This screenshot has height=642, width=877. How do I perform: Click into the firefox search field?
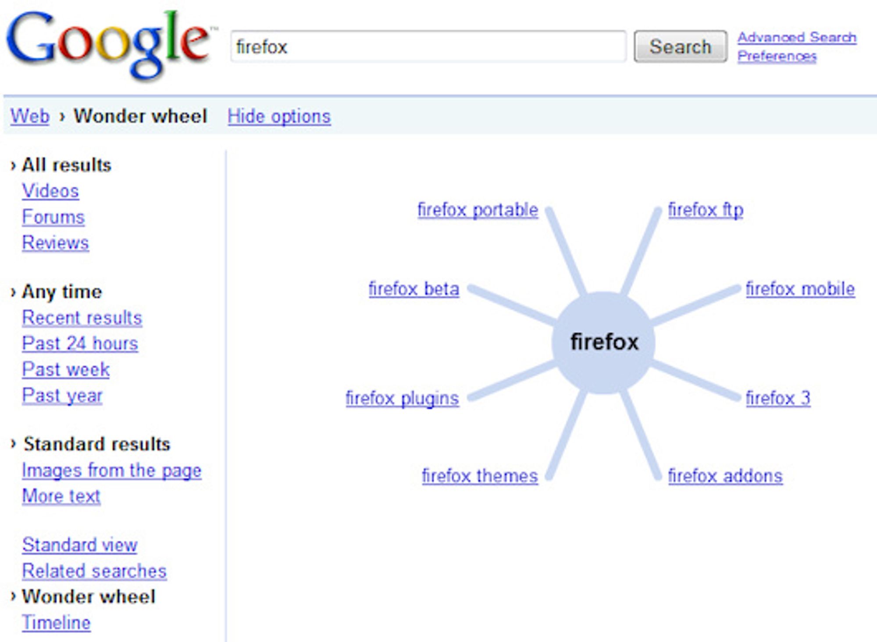tap(428, 46)
